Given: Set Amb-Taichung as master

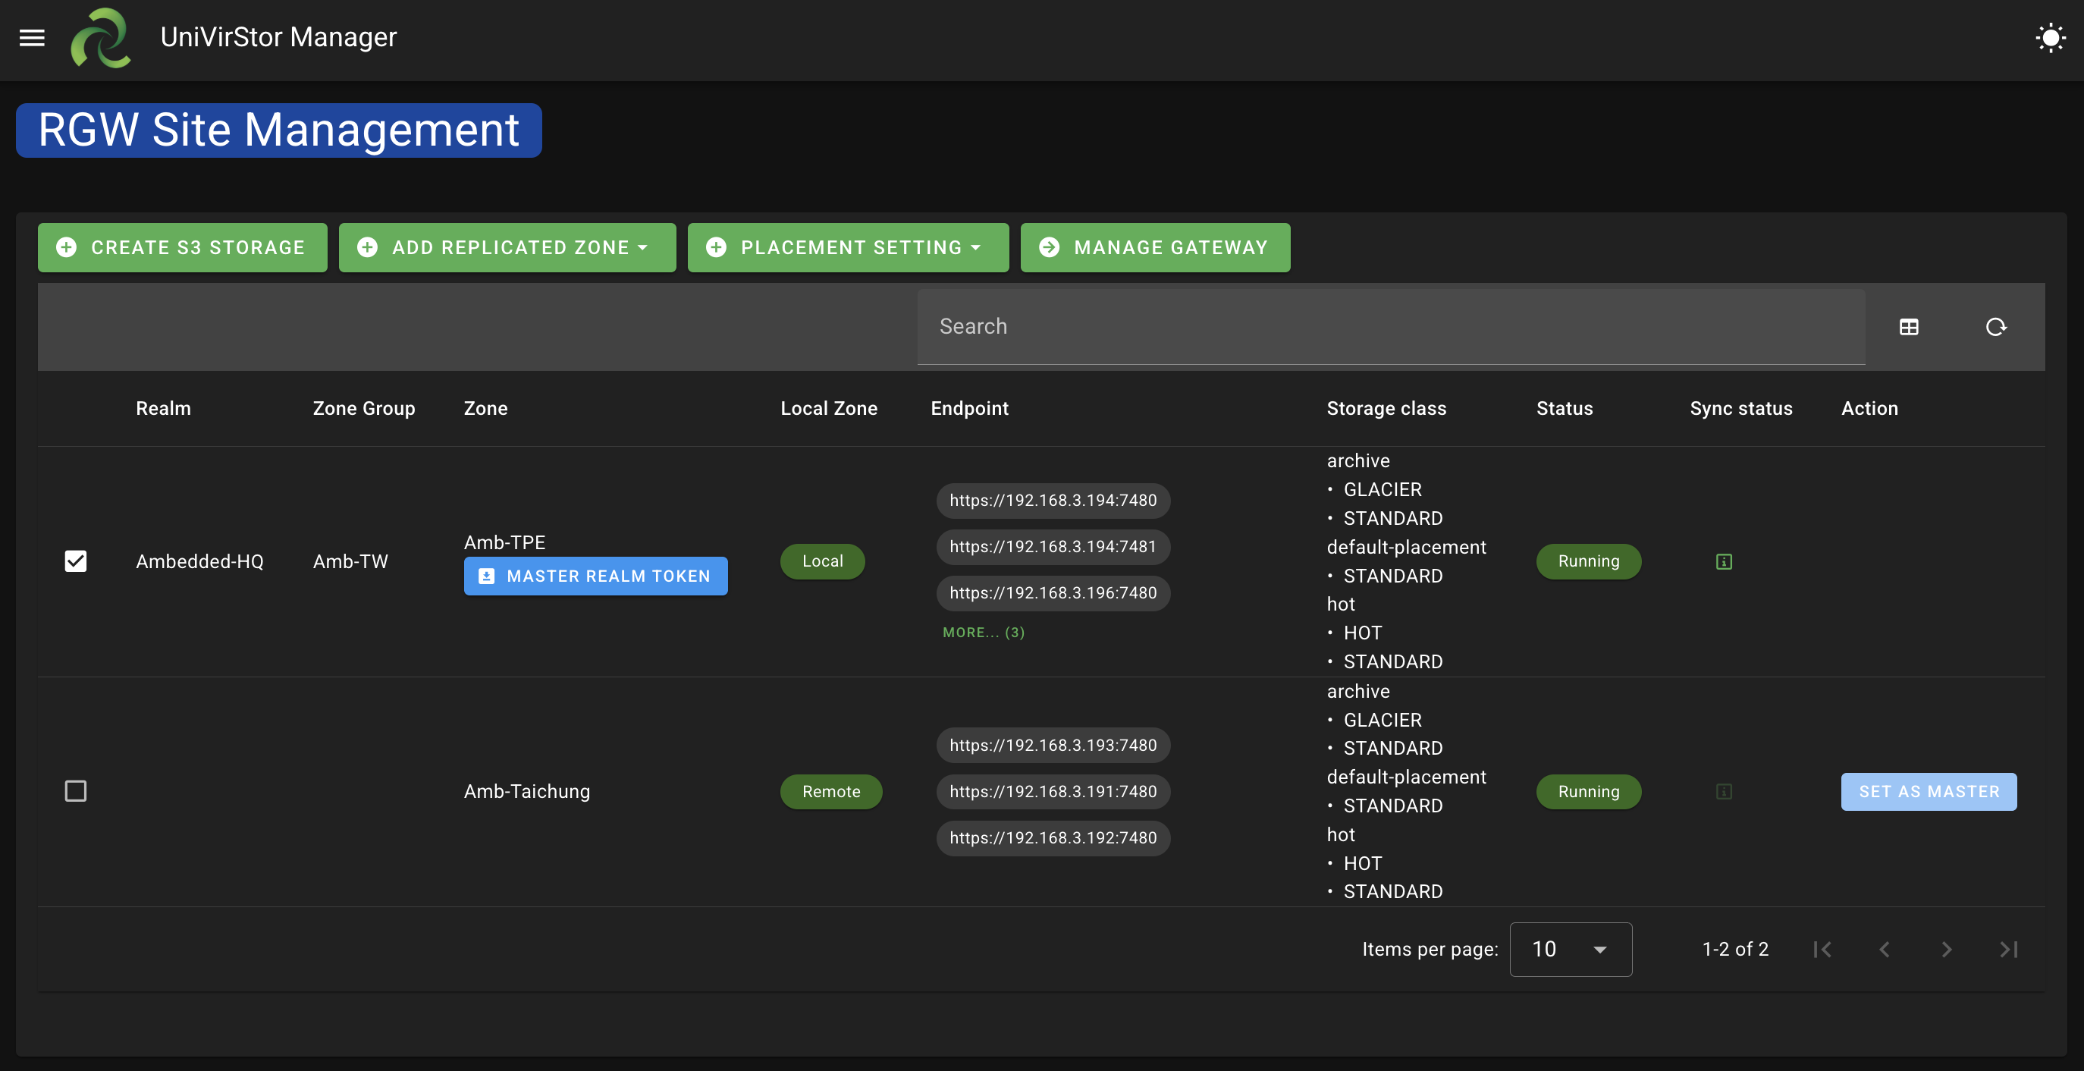Looking at the screenshot, I should (1929, 791).
